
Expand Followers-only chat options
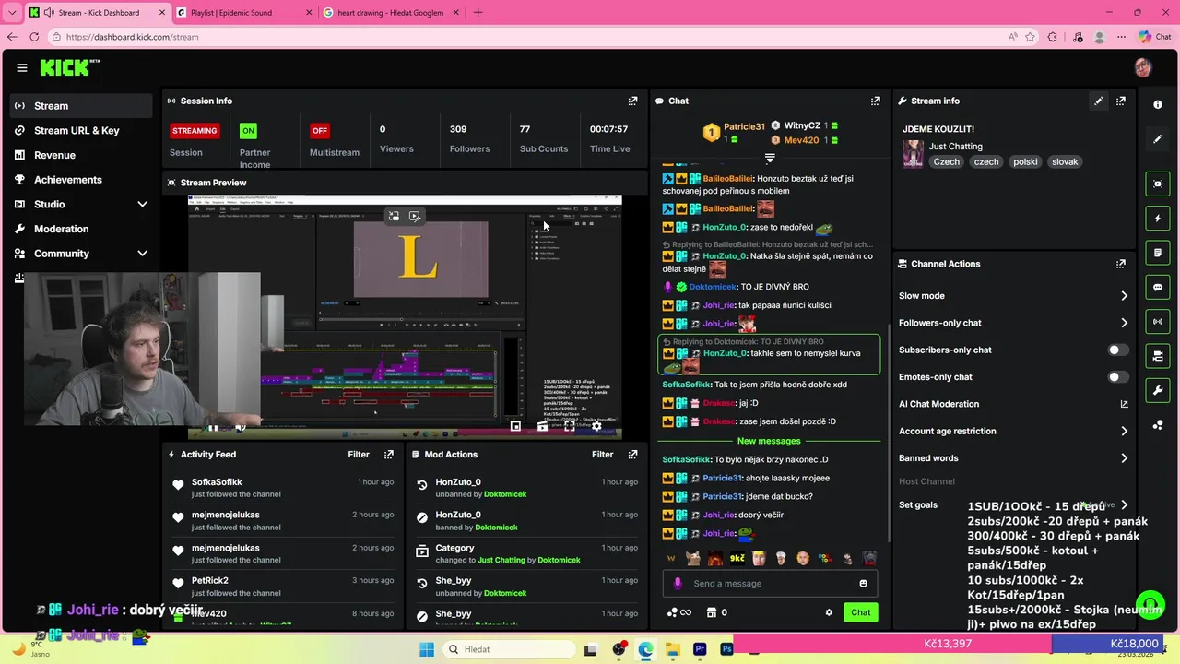pyautogui.click(x=1124, y=323)
